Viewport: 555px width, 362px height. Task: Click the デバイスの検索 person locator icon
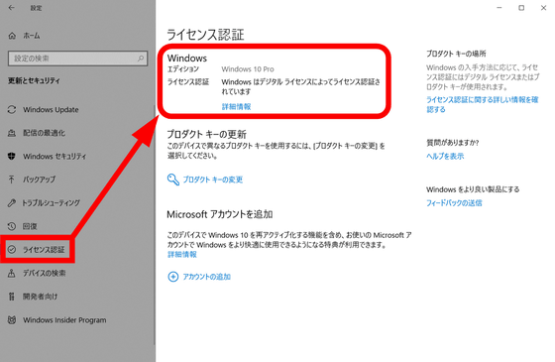click(12, 273)
